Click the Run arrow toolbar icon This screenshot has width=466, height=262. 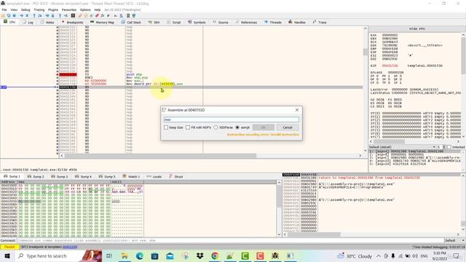point(21,15)
